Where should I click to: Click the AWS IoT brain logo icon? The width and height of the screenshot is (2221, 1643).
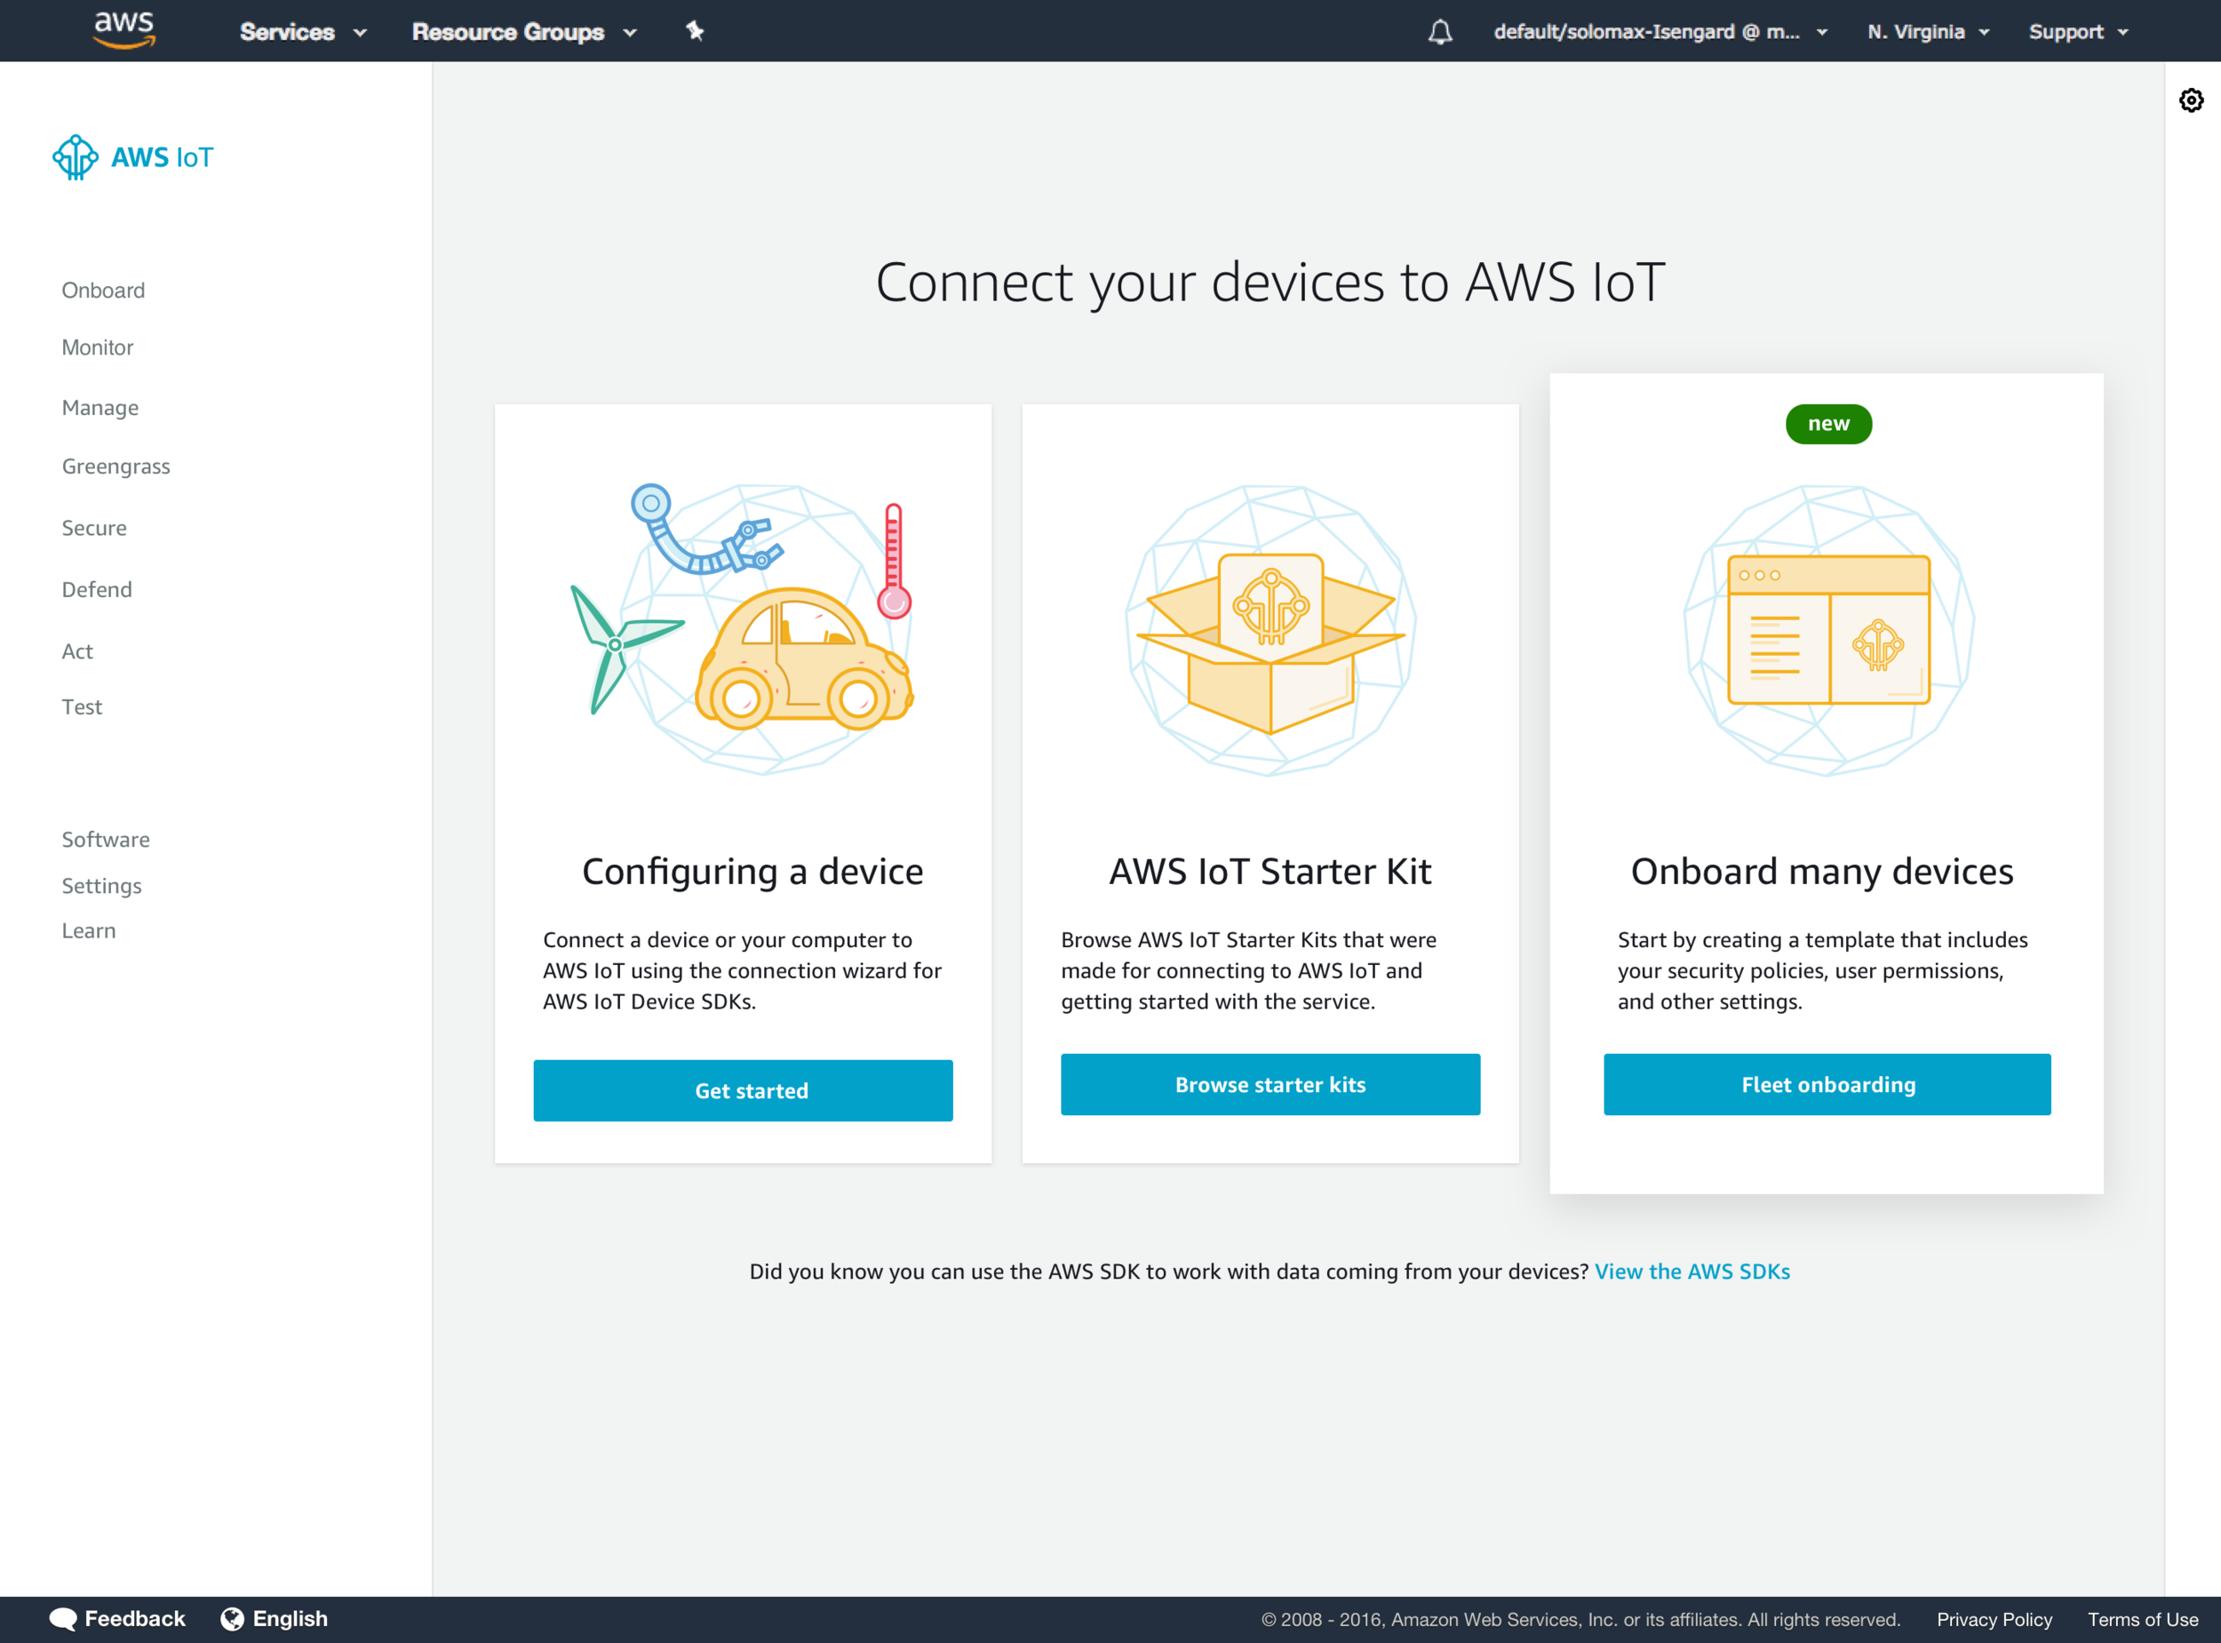(x=76, y=157)
